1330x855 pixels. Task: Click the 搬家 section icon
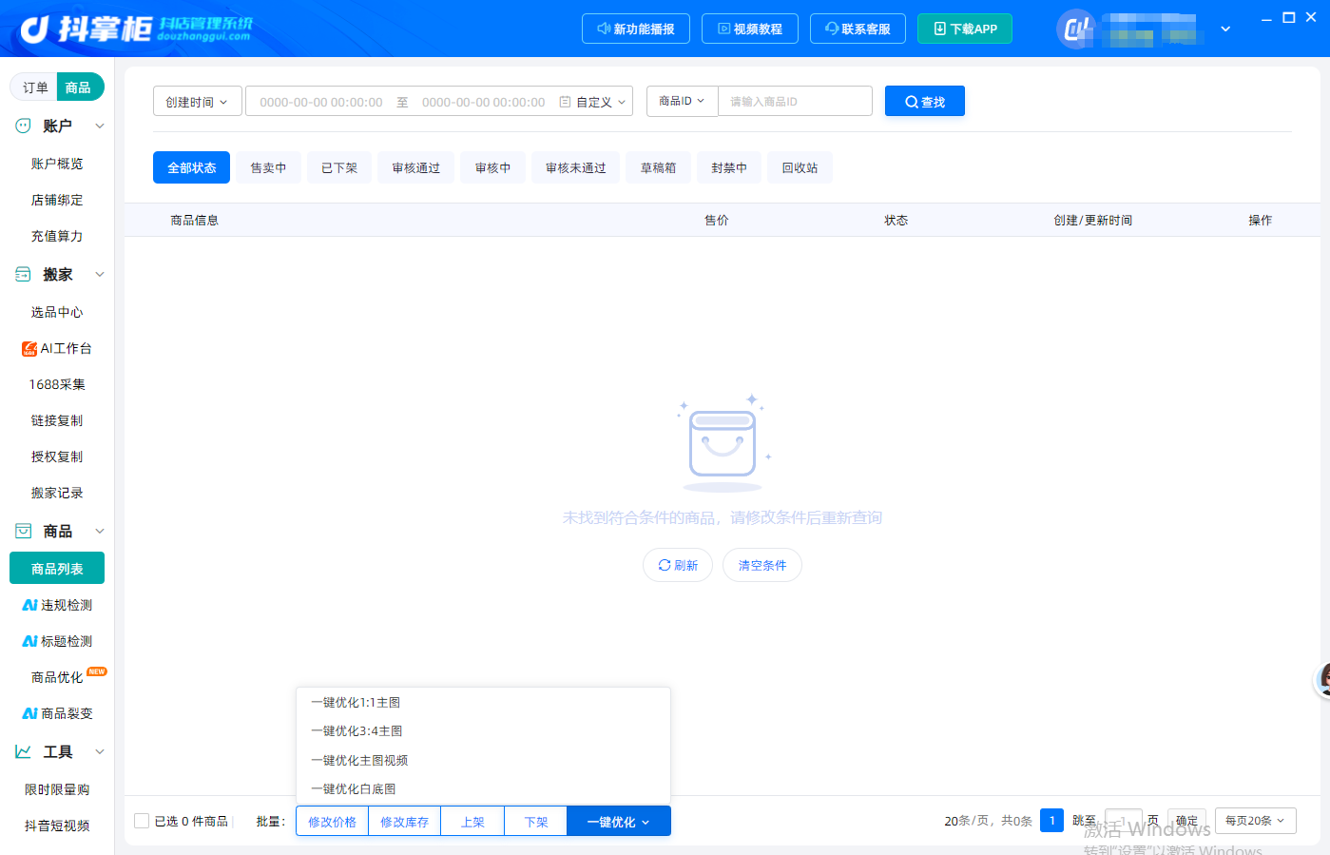[x=24, y=274]
